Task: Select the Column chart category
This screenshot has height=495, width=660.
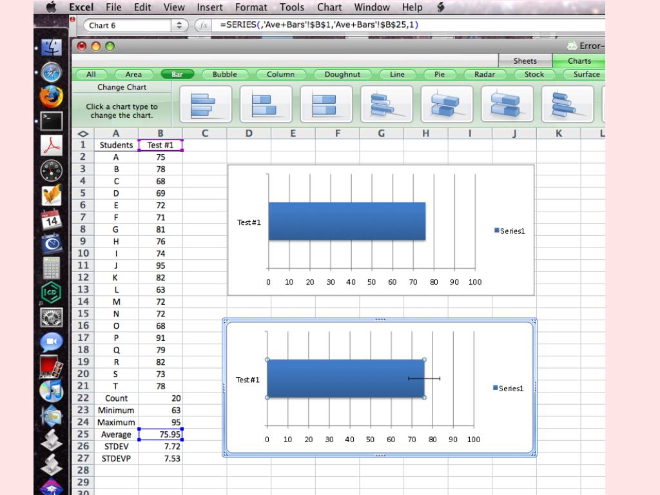Action: tap(280, 75)
